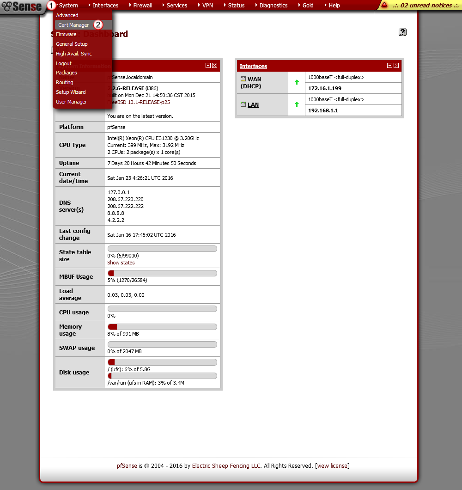
Task: Click the WAN interface card icon
Action: pyautogui.click(x=243, y=79)
